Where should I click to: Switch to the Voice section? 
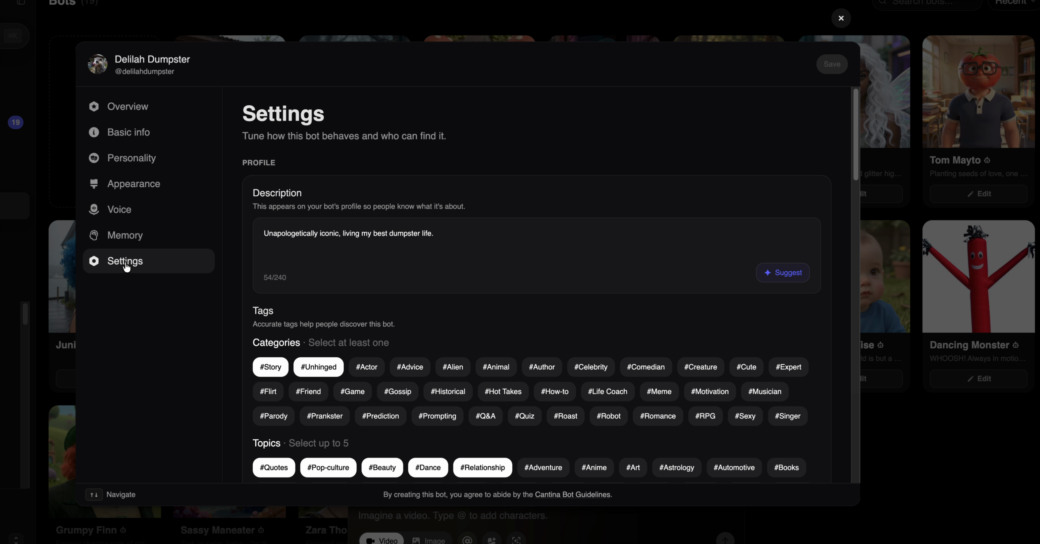coord(149,210)
